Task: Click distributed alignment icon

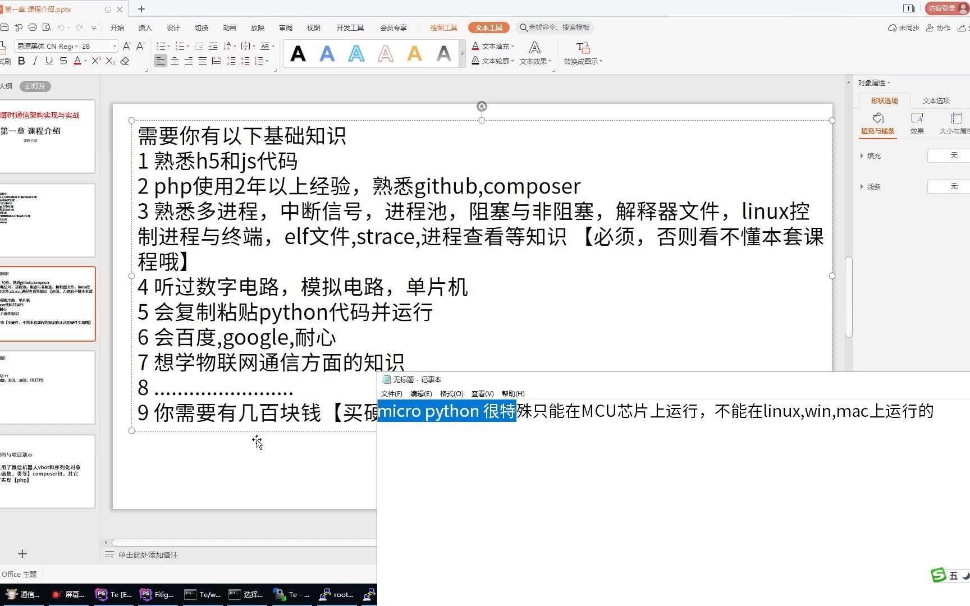Action: [x=217, y=61]
